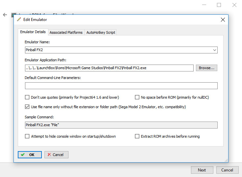
Task: Open the AutoHotkey Script tab
Action: click(x=101, y=32)
